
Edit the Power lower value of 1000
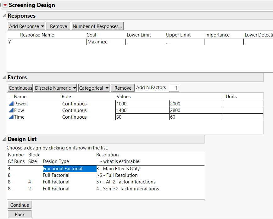(135, 104)
